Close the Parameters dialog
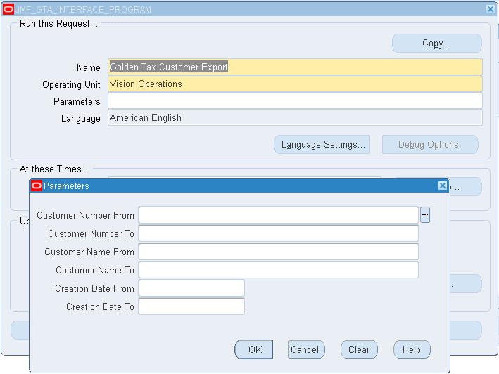The width and height of the screenshot is (499, 374). click(x=443, y=186)
